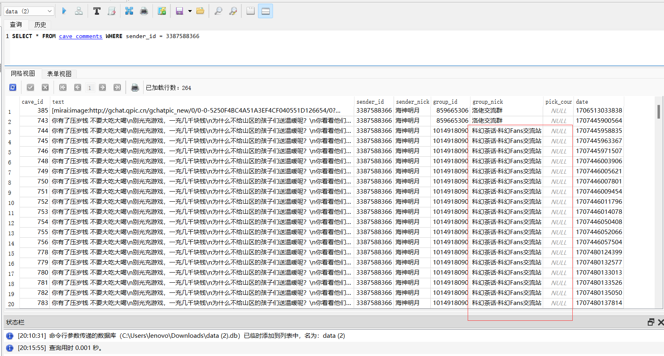Click the results grid vertical scrollbar thumb

click(x=659, y=112)
